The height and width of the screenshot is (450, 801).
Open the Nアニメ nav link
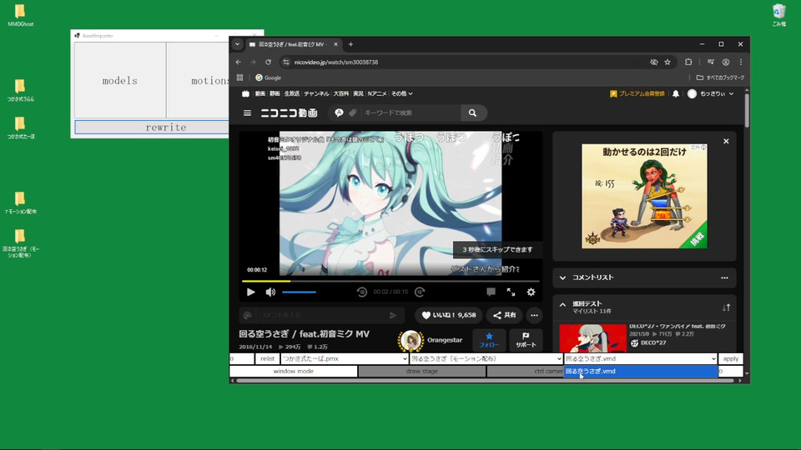pos(377,94)
